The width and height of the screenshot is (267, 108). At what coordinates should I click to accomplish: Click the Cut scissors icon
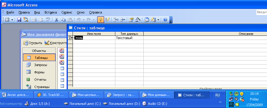pos(57,20)
